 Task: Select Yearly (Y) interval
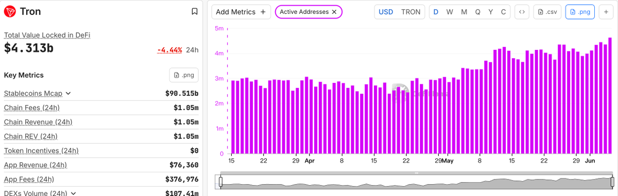(490, 12)
